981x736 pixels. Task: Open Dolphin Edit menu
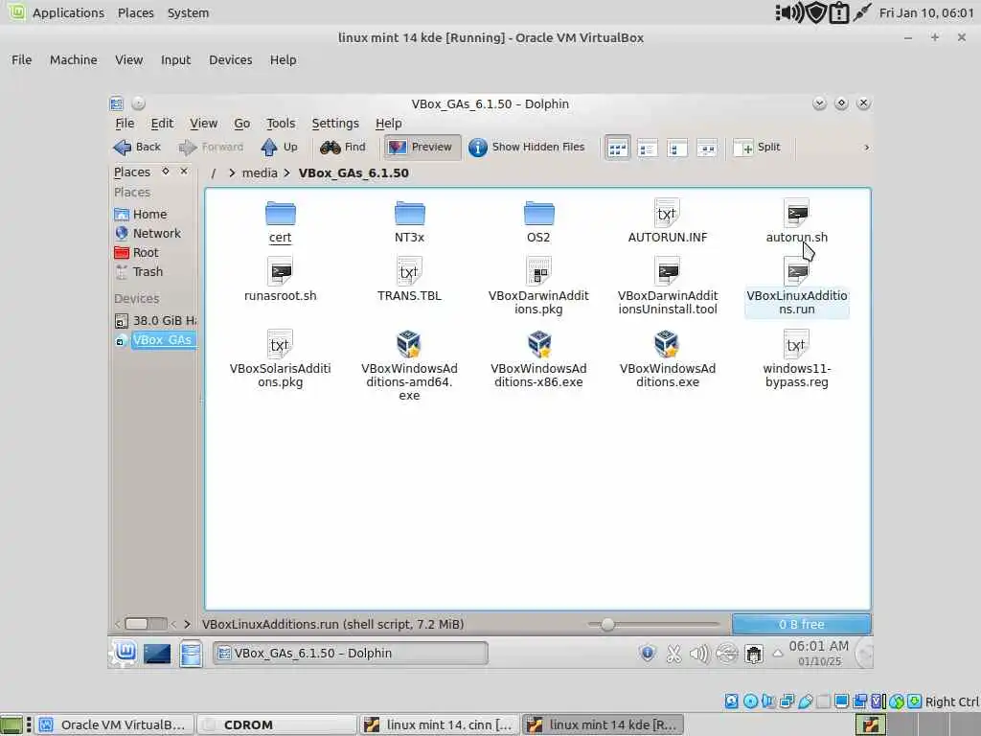tap(162, 124)
